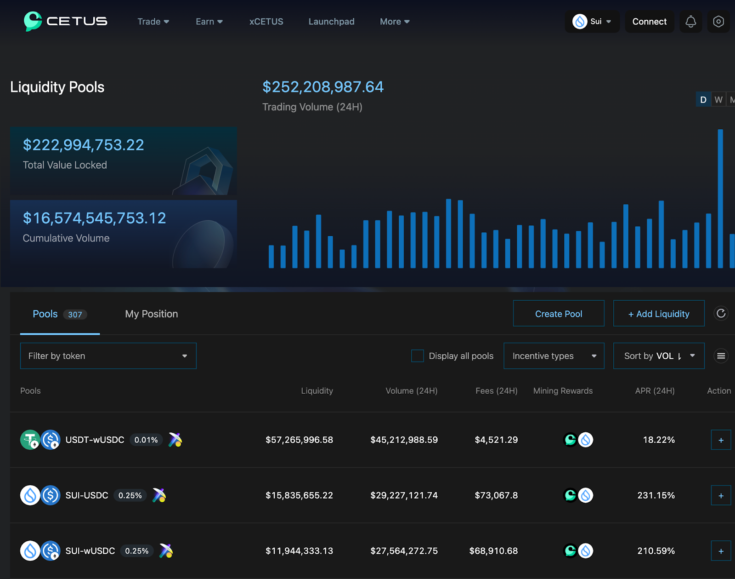The width and height of the screenshot is (735, 579).
Task: Open the Filter by token dropdown
Action: point(108,355)
